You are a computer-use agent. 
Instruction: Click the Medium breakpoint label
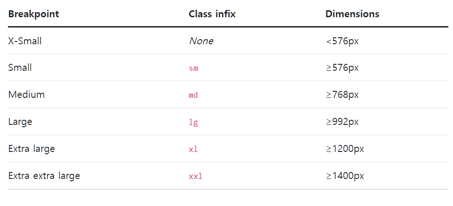[x=27, y=95]
